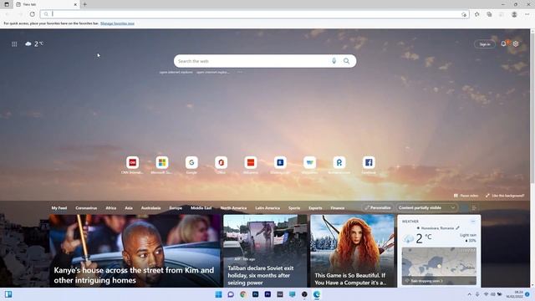Click first recent search suggestion under search box

[x=176, y=72]
